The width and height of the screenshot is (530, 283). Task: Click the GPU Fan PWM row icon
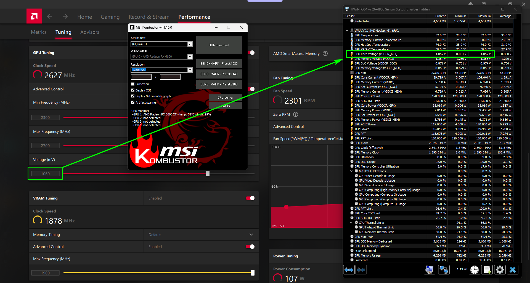pos(352,237)
